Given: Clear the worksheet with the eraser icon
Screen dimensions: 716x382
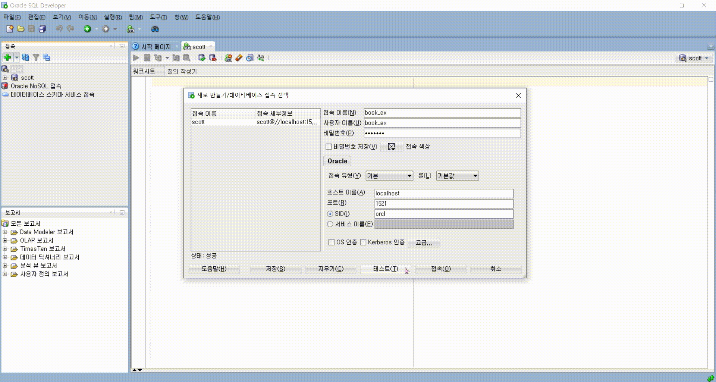Looking at the screenshot, I should coord(239,58).
